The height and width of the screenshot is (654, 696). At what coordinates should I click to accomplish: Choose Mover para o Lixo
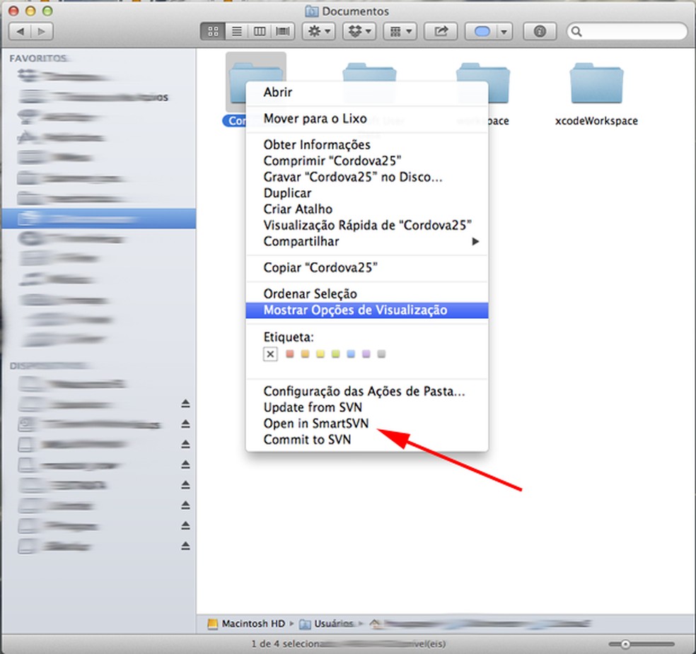pos(367,119)
